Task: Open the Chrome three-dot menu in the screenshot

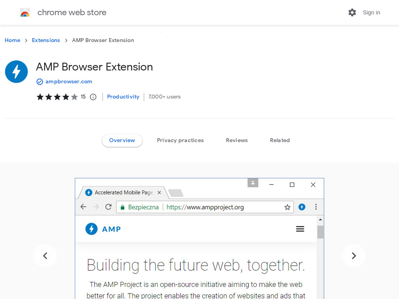Action: 316,207
